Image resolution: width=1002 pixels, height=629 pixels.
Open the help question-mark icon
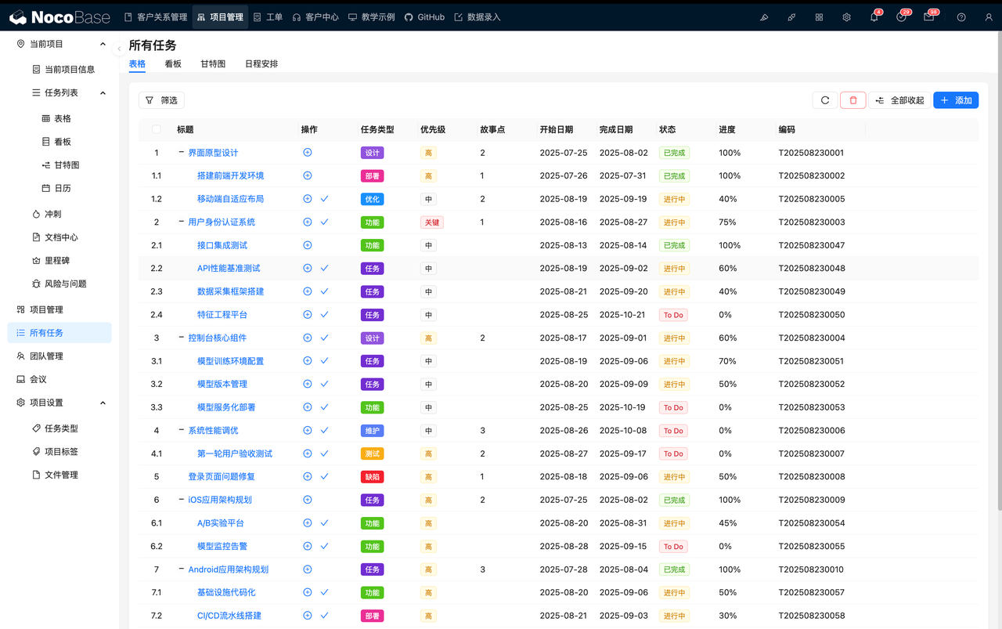coord(961,17)
